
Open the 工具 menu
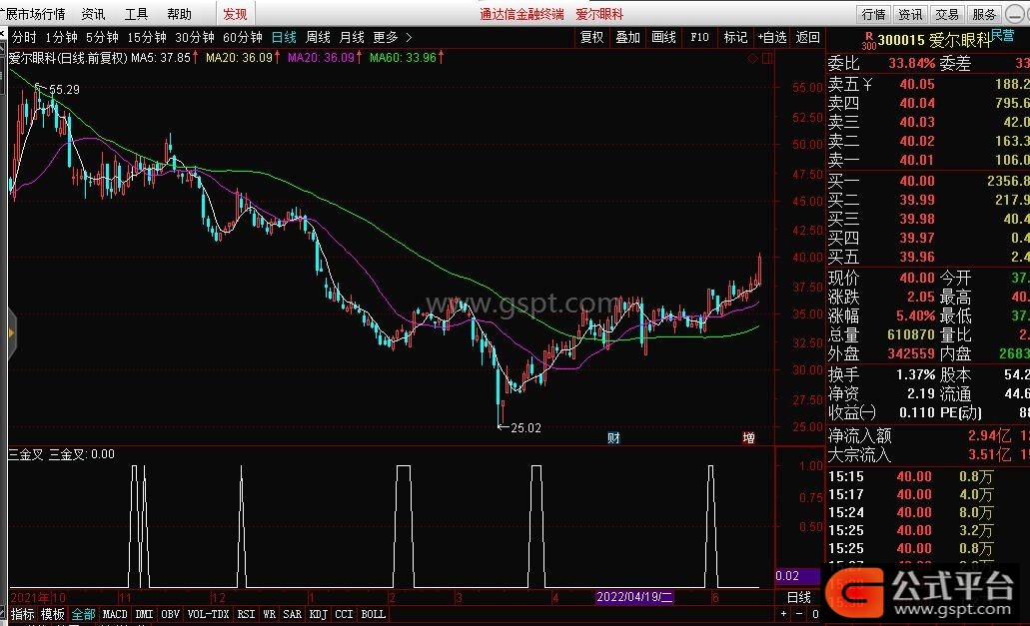(136, 14)
